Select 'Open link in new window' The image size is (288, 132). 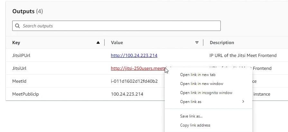[x=201, y=84]
